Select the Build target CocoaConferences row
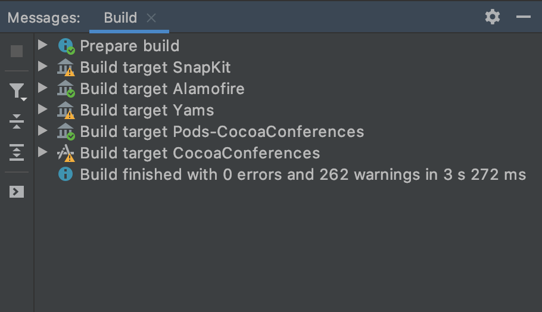This screenshot has height=312, width=542. (200, 153)
